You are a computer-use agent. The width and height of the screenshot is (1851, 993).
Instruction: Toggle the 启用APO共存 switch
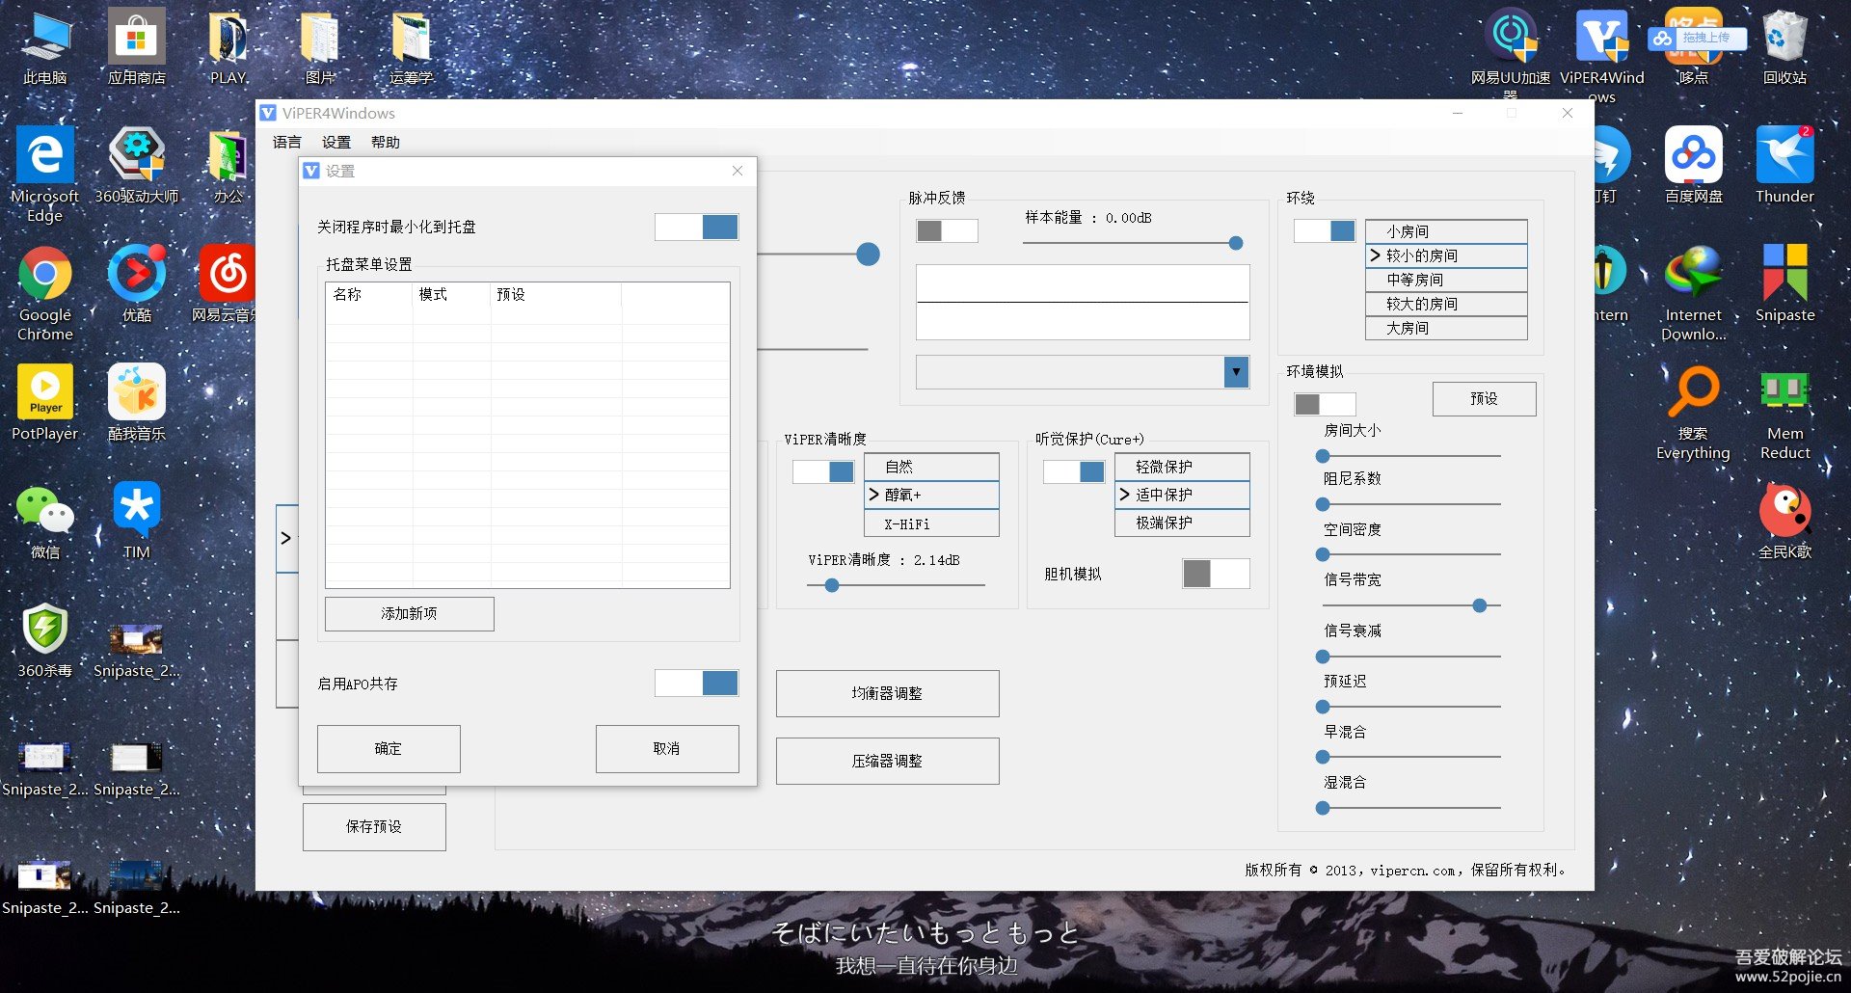tap(696, 683)
